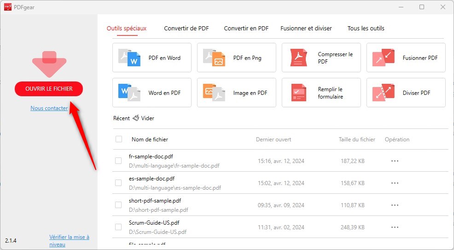The width and height of the screenshot is (454, 250).
Task: Click path D:\Scrum-Guide-US.pdf
Action: pos(158,232)
